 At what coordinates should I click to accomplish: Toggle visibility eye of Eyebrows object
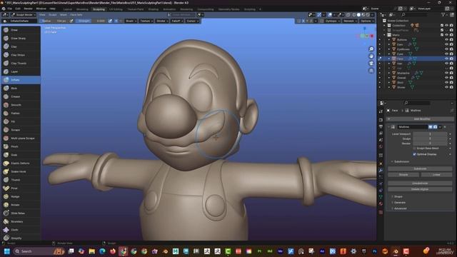pyautogui.click(x=446, y=49)
